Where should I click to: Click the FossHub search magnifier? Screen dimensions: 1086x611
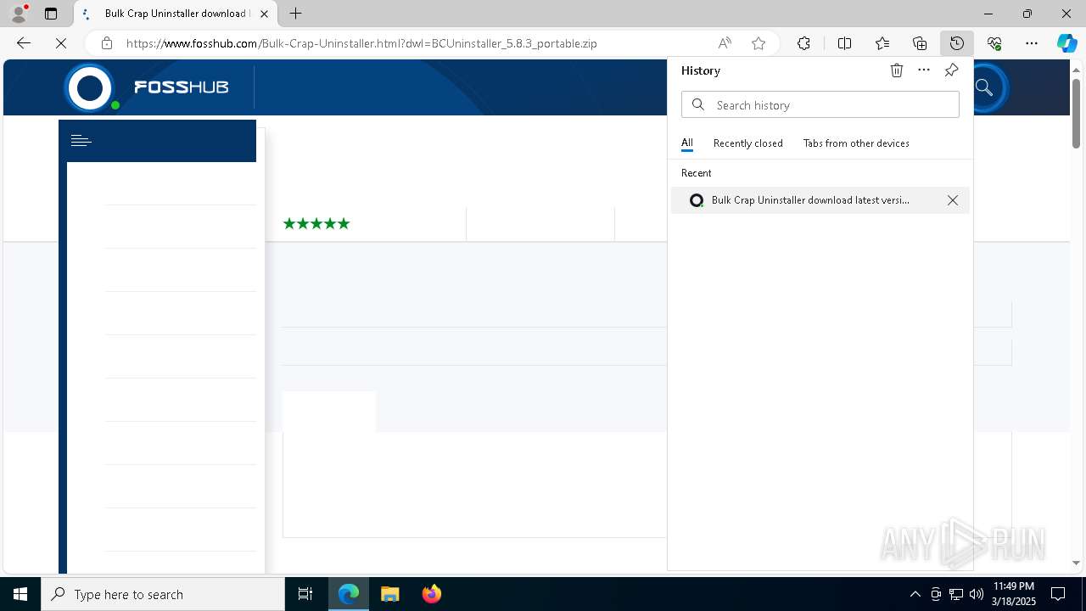[x=984, y=87]
